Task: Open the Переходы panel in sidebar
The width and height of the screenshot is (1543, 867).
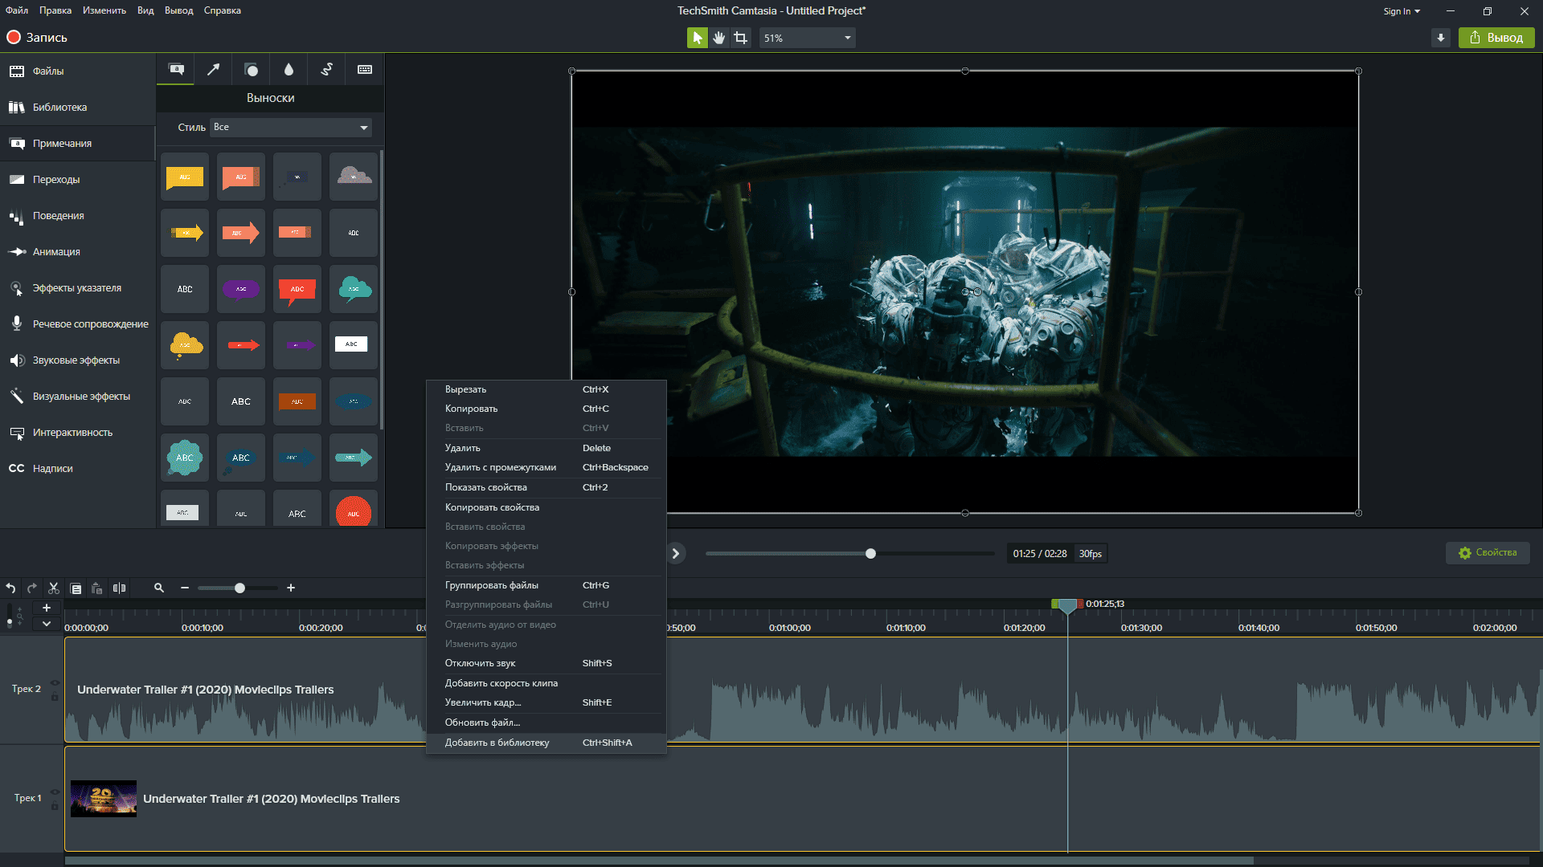Action: coord(78,180)
